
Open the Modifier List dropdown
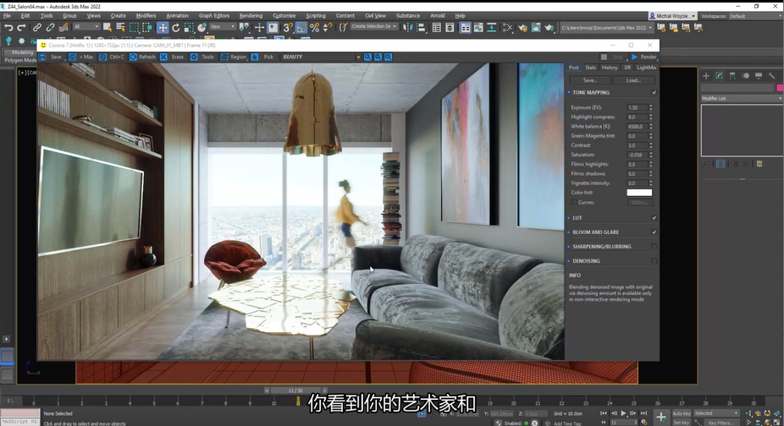742,98
